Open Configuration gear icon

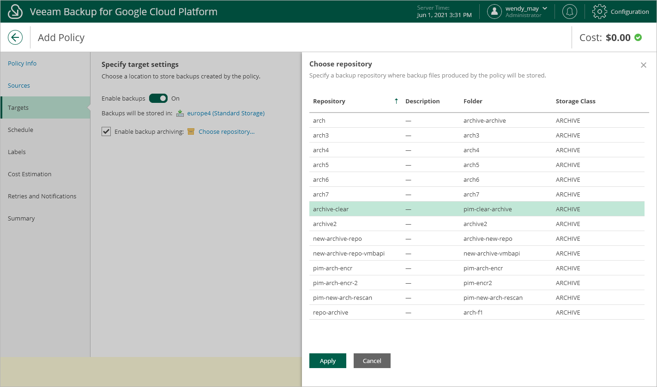click(x=599, y=12)
